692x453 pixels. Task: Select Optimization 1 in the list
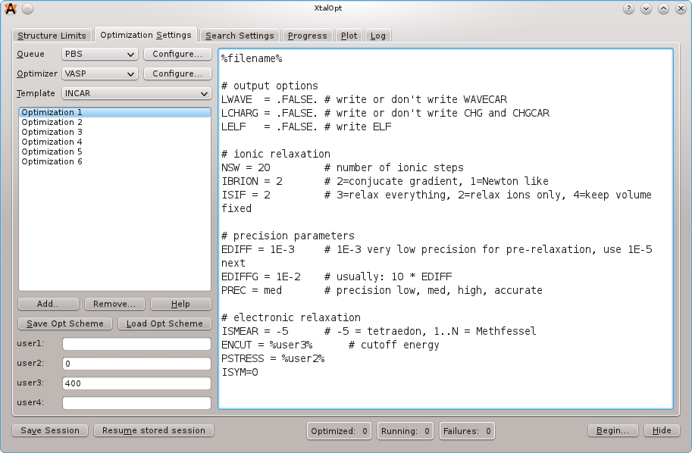pos(114,112)
